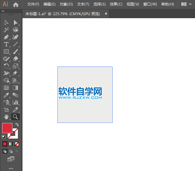Screen dimensions: 195x171
Task: Select the Artboard tool
Action: coord(6,110)
